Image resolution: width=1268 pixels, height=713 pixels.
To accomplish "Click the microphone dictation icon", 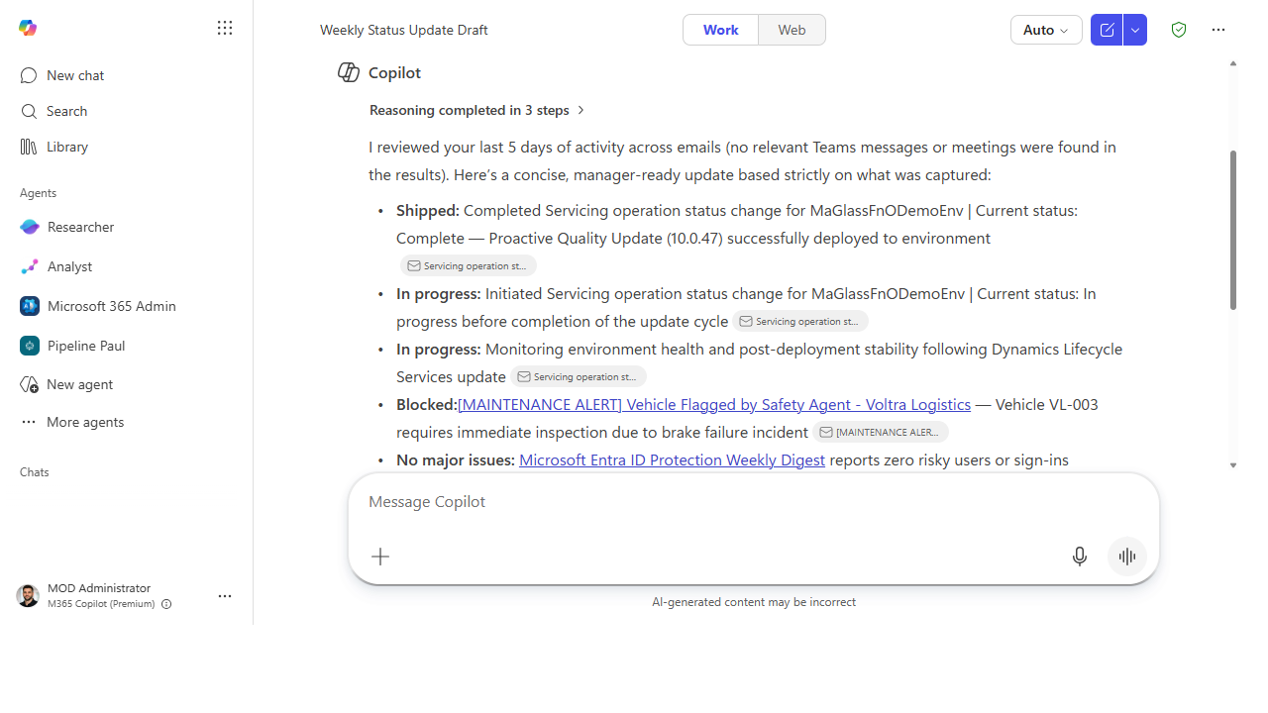I will coord(1080,557).
